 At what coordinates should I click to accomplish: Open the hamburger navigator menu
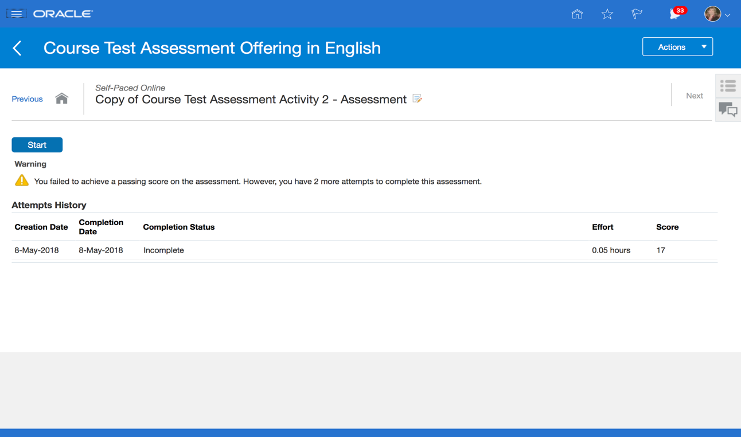coord(16,14)
